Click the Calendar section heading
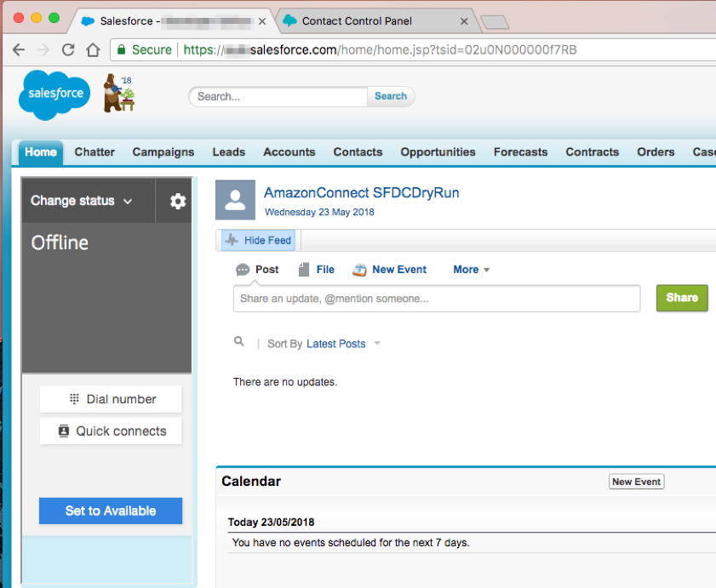716x588 pixels. (251, 482)
